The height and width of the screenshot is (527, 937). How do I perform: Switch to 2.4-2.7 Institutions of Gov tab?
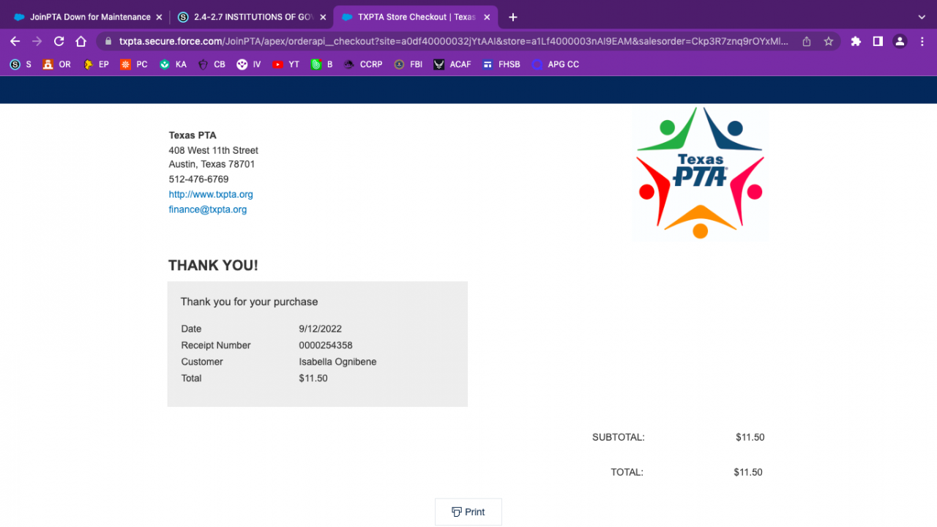(x=252, y=17)
